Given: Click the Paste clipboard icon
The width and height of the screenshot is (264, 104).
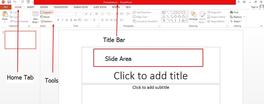Looking at the screenshot, I should pos(5,14).
